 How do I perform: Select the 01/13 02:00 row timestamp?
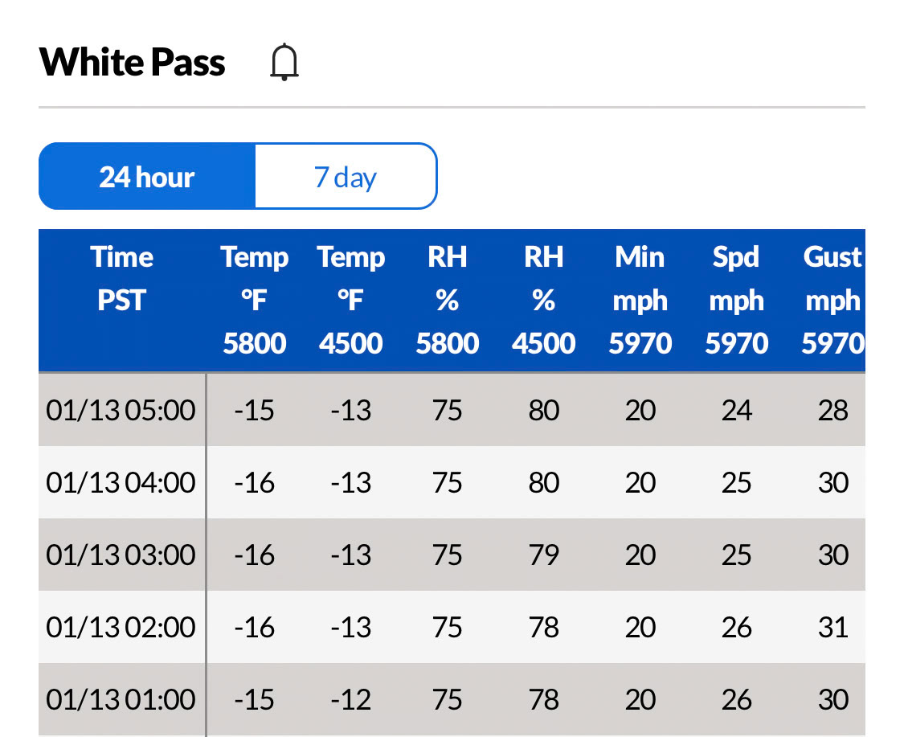(121, 627)
